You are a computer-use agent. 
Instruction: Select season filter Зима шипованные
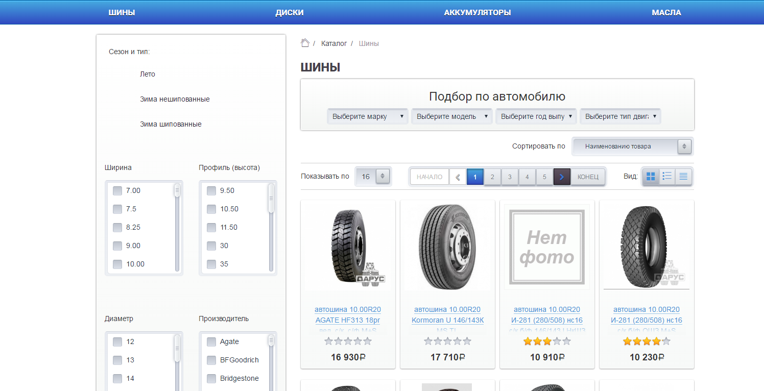pos(171,124)
